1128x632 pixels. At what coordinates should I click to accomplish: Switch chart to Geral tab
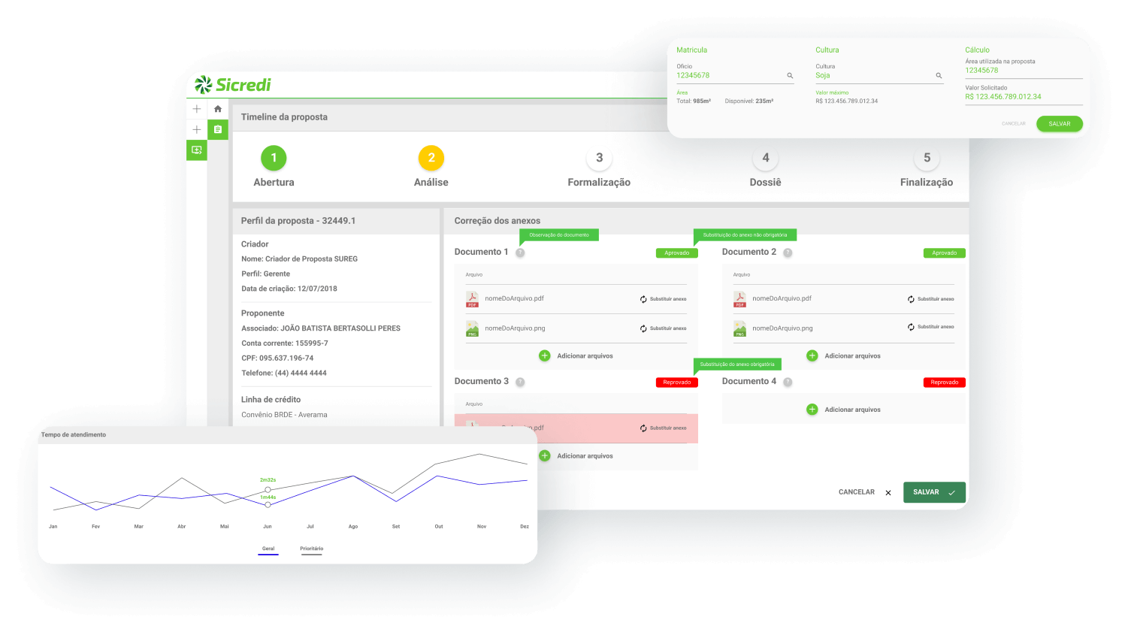tap(268, 549)
